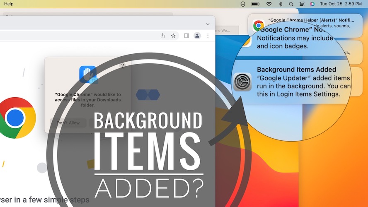Open the Chrome profile avatar
The image size is (368, 207).
pos(197,36)
